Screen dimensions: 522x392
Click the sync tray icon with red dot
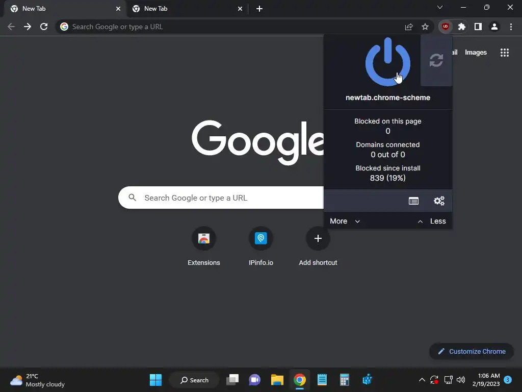coord(434,380)
